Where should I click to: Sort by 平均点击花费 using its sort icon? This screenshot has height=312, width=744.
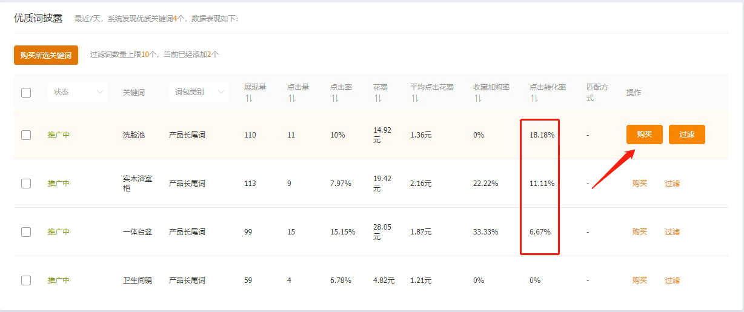414,98
